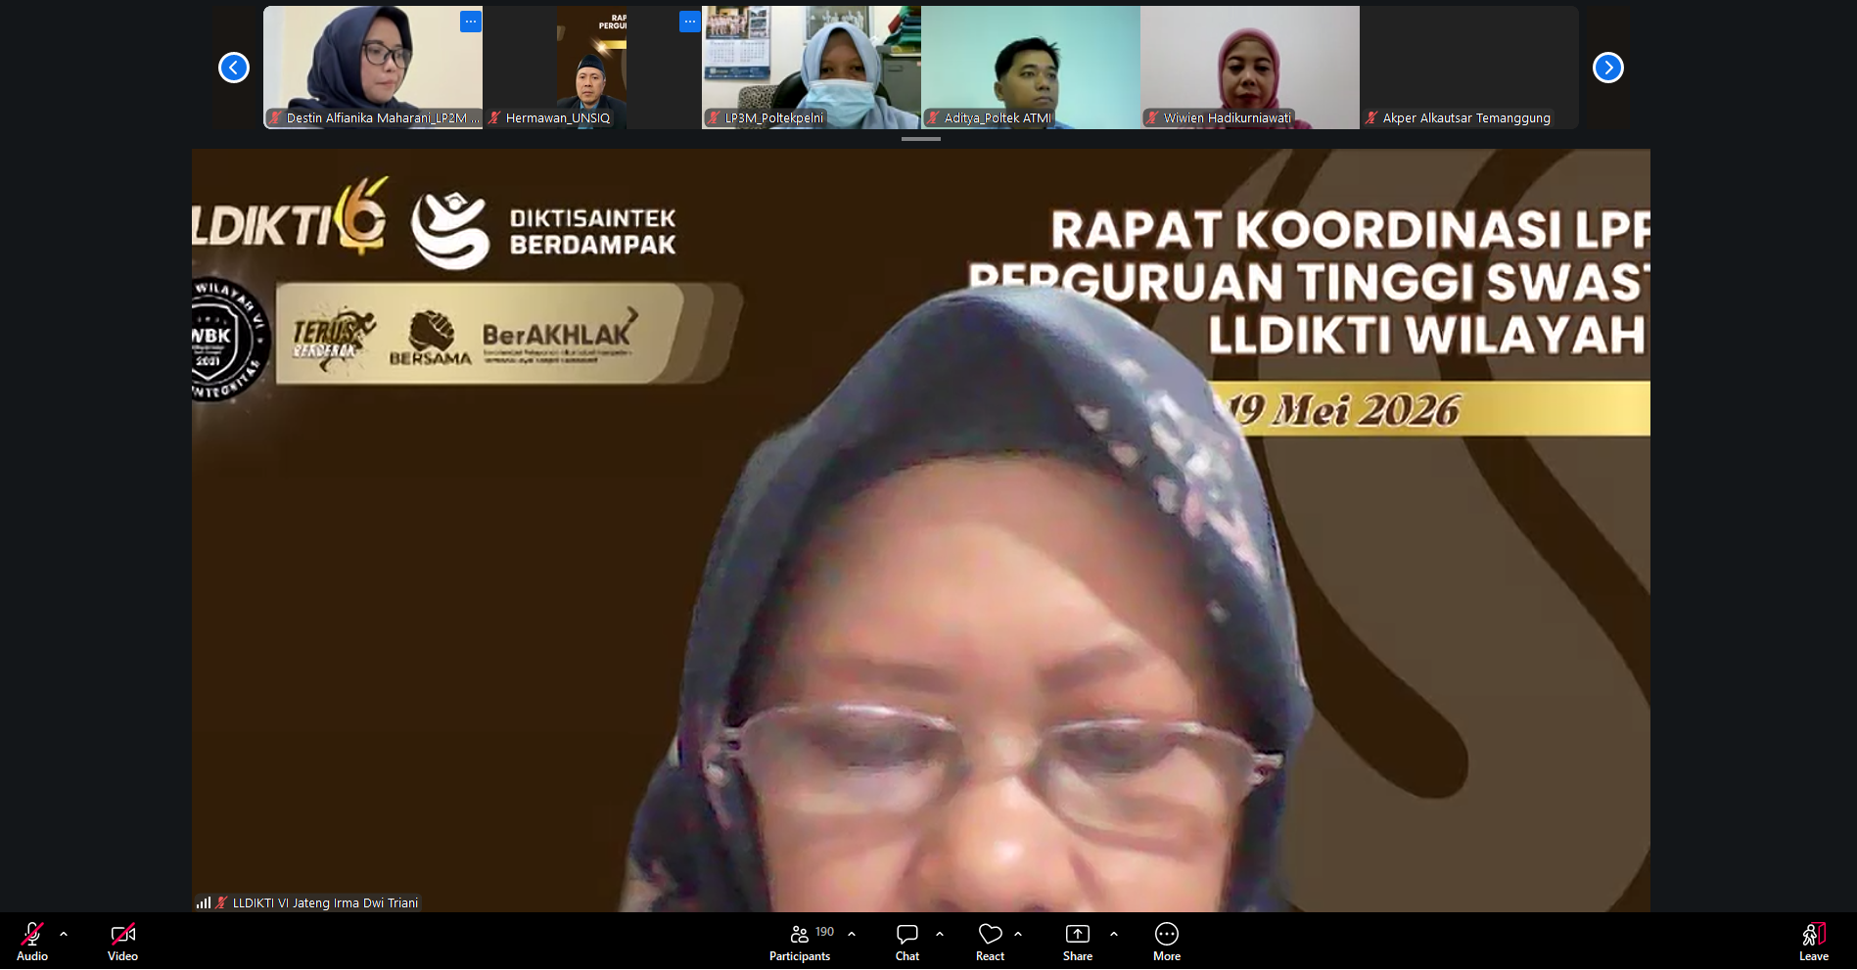Image resolution: width=1857 pixels, height=970 pixels.
Task: Click the Share screen button
Action: click(1078, 942)
